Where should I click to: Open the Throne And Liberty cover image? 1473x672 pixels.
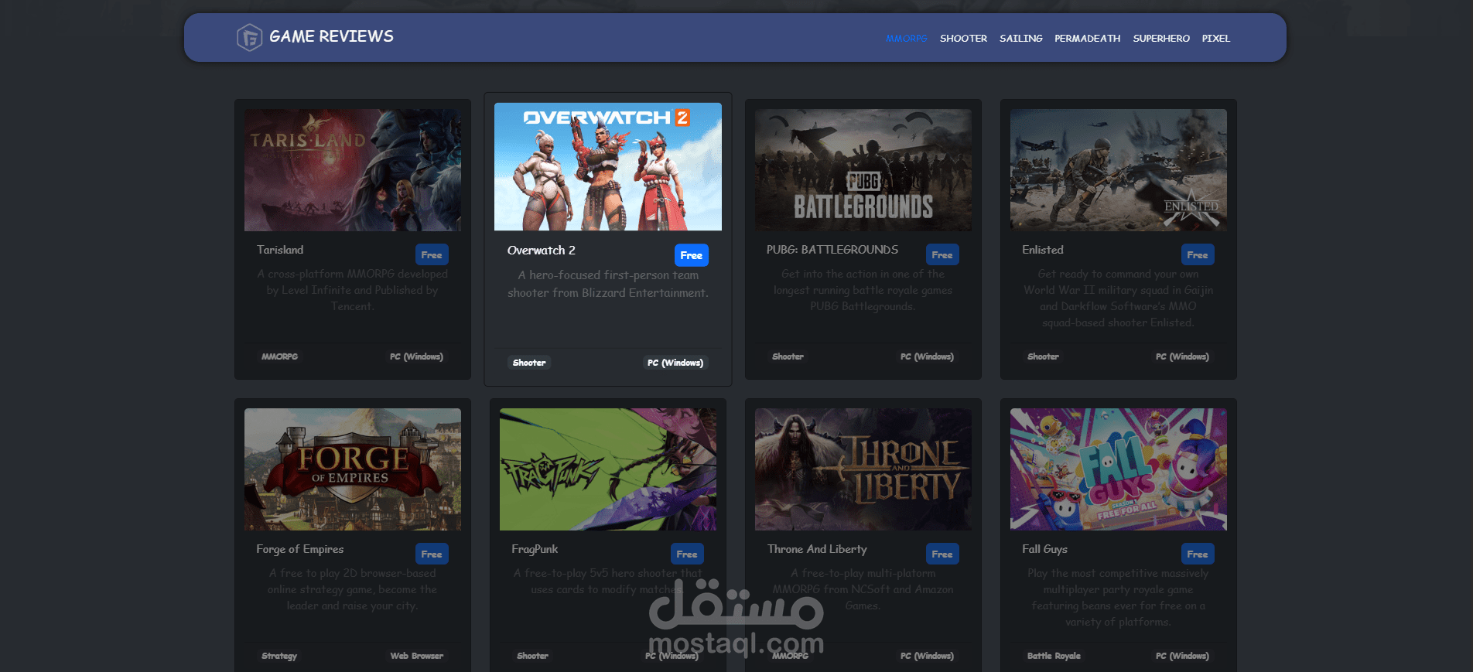pos(863,469)
